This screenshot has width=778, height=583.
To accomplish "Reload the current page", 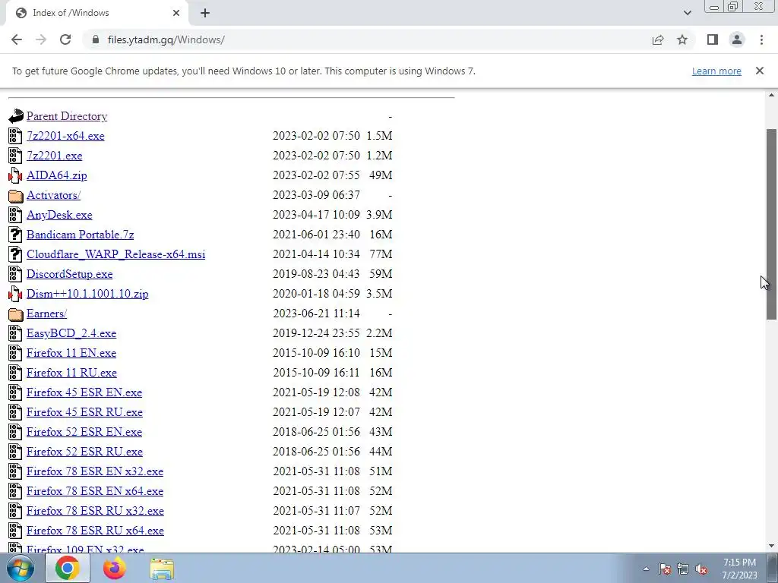I will tap(65, 39).
